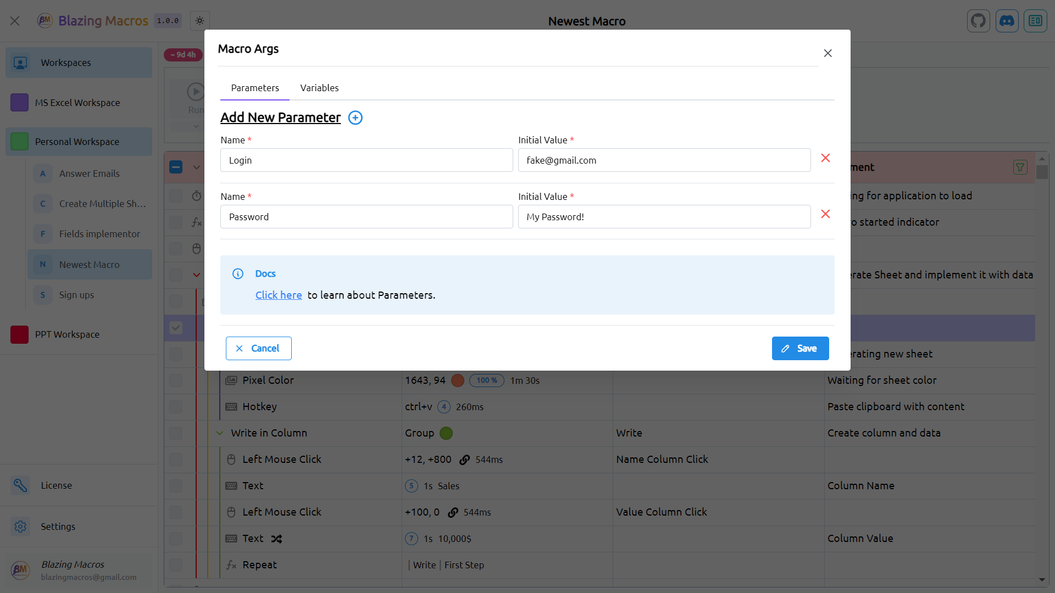
Task: Toggle the checked checkbox on highlighted row
Action: 176,328
